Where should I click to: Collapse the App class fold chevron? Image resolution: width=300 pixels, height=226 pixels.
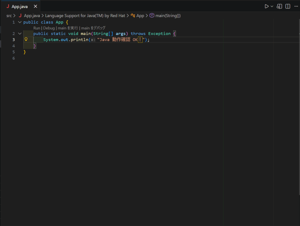(20, 22)
